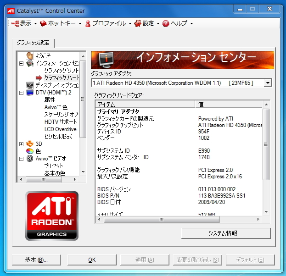Open the ホットキー menu
Viewport: 286px width, 276px height.
coord(61,23)
